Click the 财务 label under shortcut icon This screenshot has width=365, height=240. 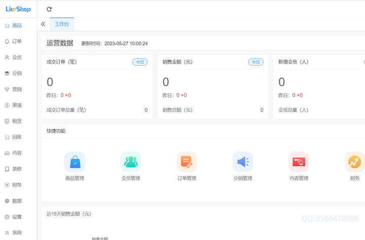pos(355,178)
